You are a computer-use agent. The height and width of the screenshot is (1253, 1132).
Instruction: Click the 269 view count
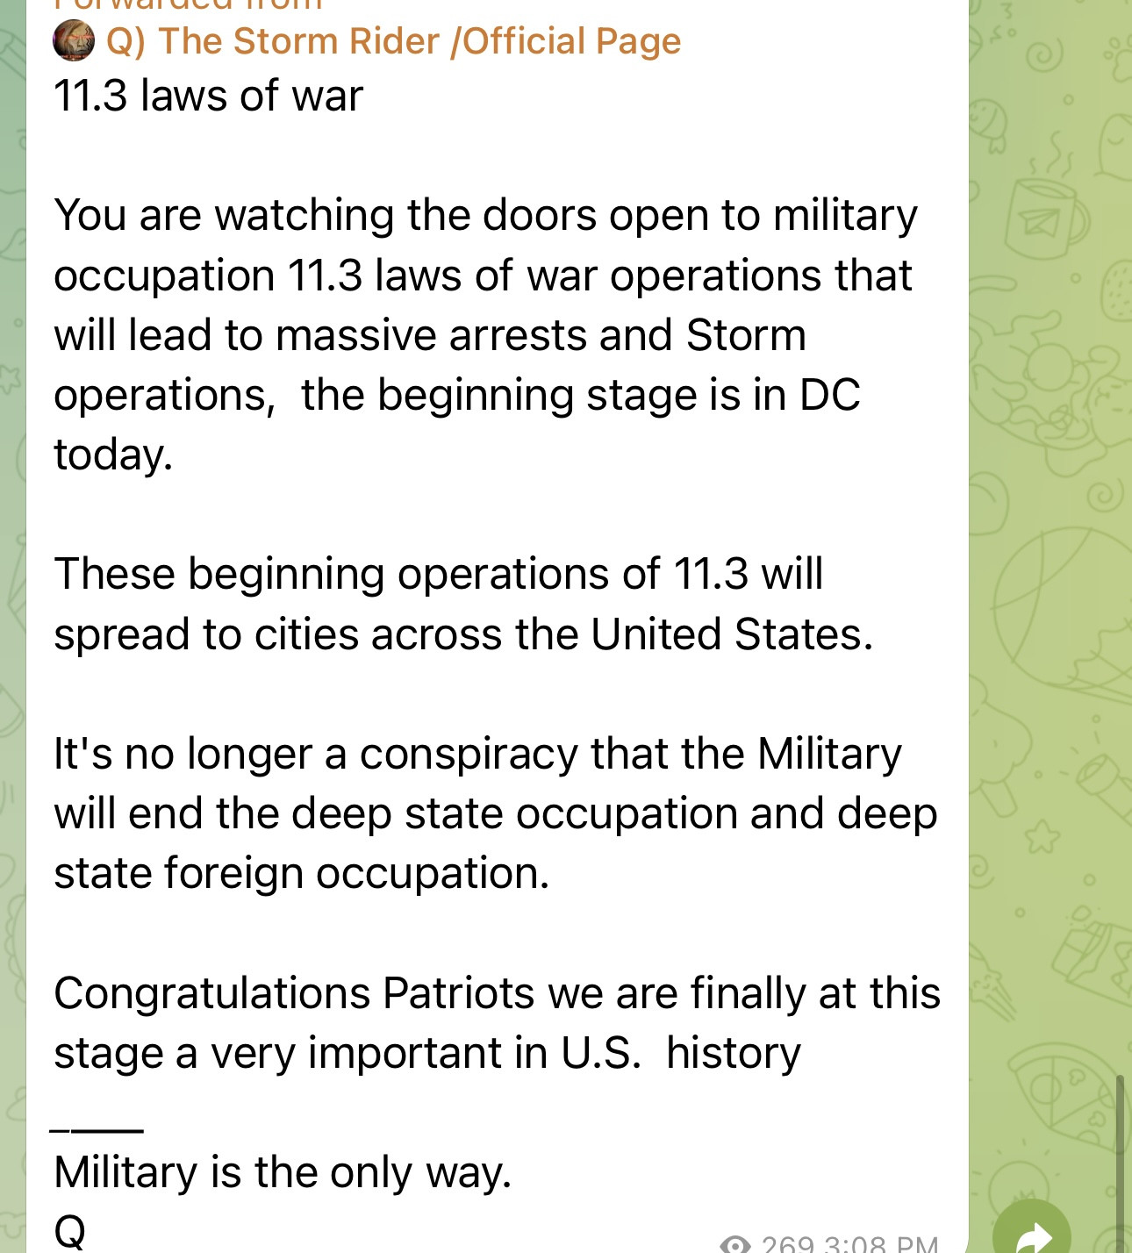788,1244
